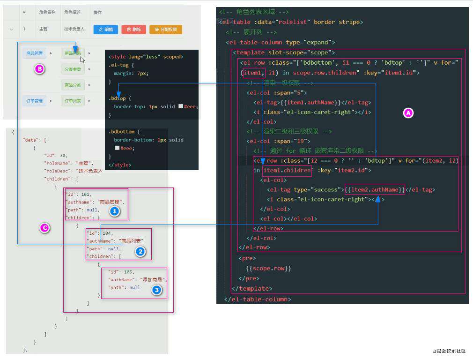Click the 技术负责人 description cell in the table
473x360 pixels.
pyautogui.click(x=74, y=29)
